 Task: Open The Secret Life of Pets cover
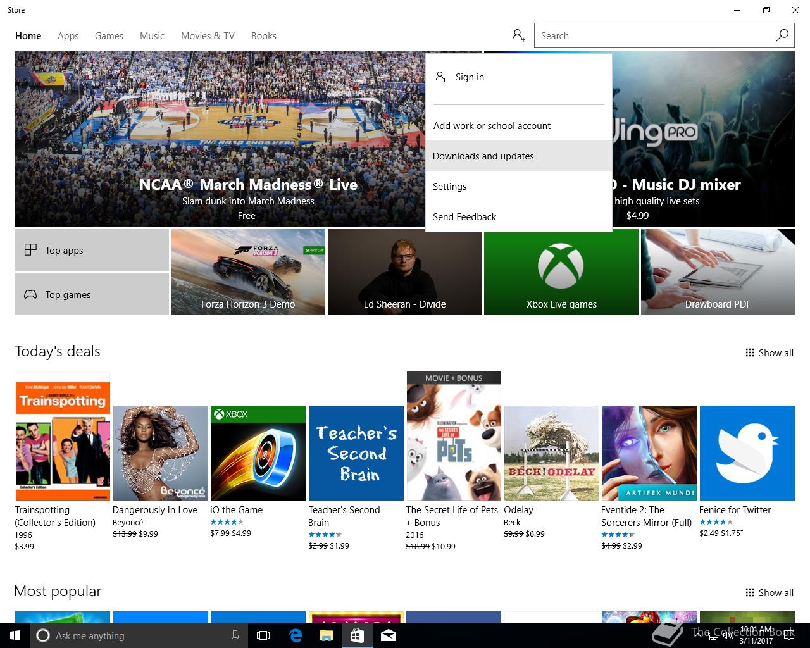tap(454, 436)
